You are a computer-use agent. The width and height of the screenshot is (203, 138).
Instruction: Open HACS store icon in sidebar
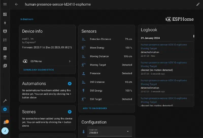pyautogui.click(x=5, y=57)
